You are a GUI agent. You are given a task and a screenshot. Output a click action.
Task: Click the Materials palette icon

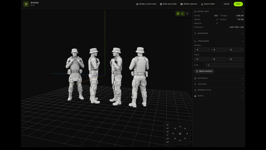pyautogui.click(x=195, y=78)
